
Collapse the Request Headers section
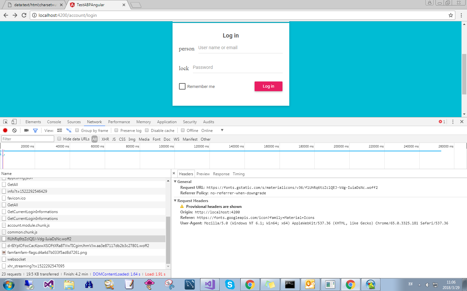[175, 200]
